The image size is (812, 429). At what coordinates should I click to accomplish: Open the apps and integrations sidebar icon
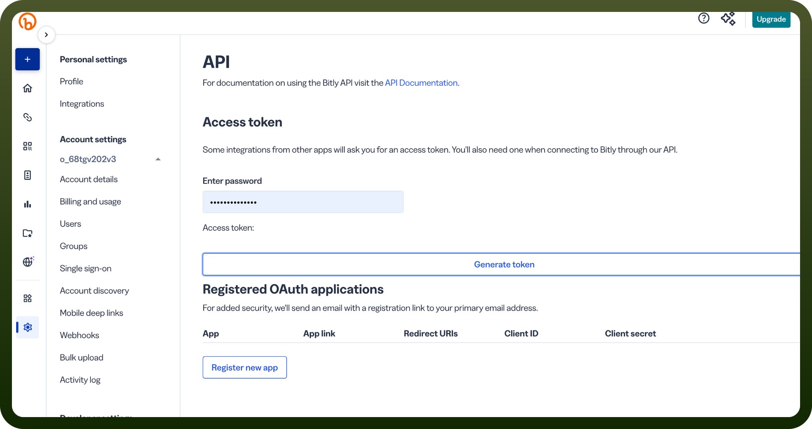pyautogui.click(x=27, y=298)
